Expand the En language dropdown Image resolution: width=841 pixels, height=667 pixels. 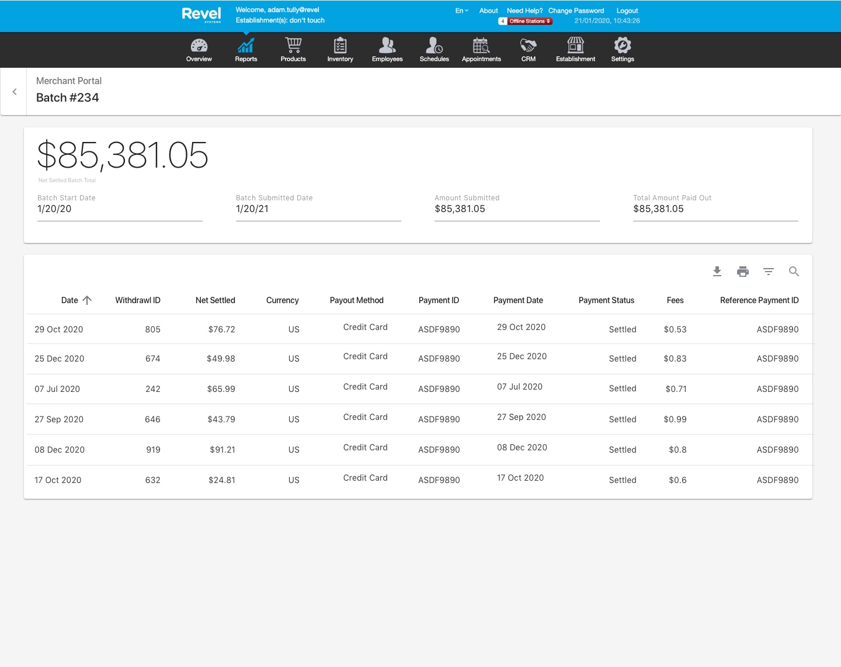pyautogui.click(x=461, y=11)
